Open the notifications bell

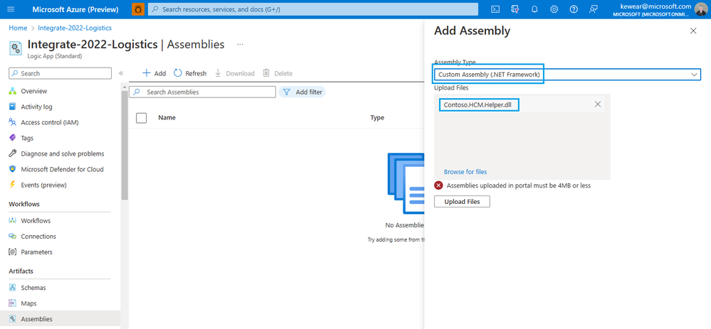(534, 9)
